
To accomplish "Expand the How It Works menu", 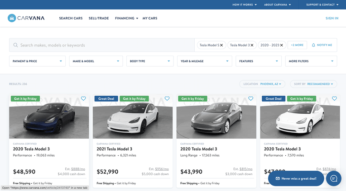I will pos(245,5).
